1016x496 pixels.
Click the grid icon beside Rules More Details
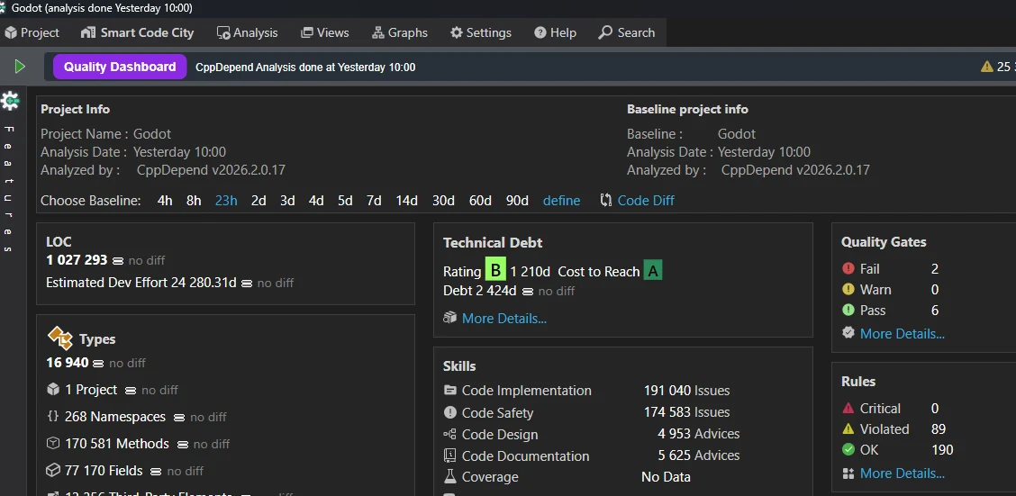coord(848,473)
